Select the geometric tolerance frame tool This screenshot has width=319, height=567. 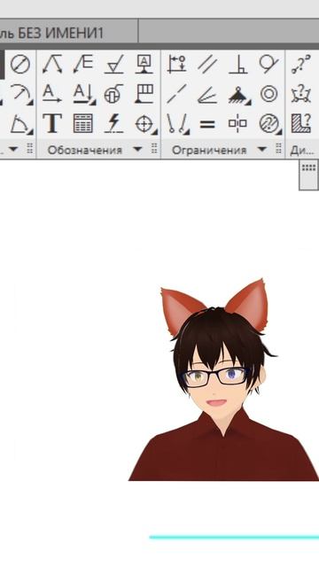[144, 94]
